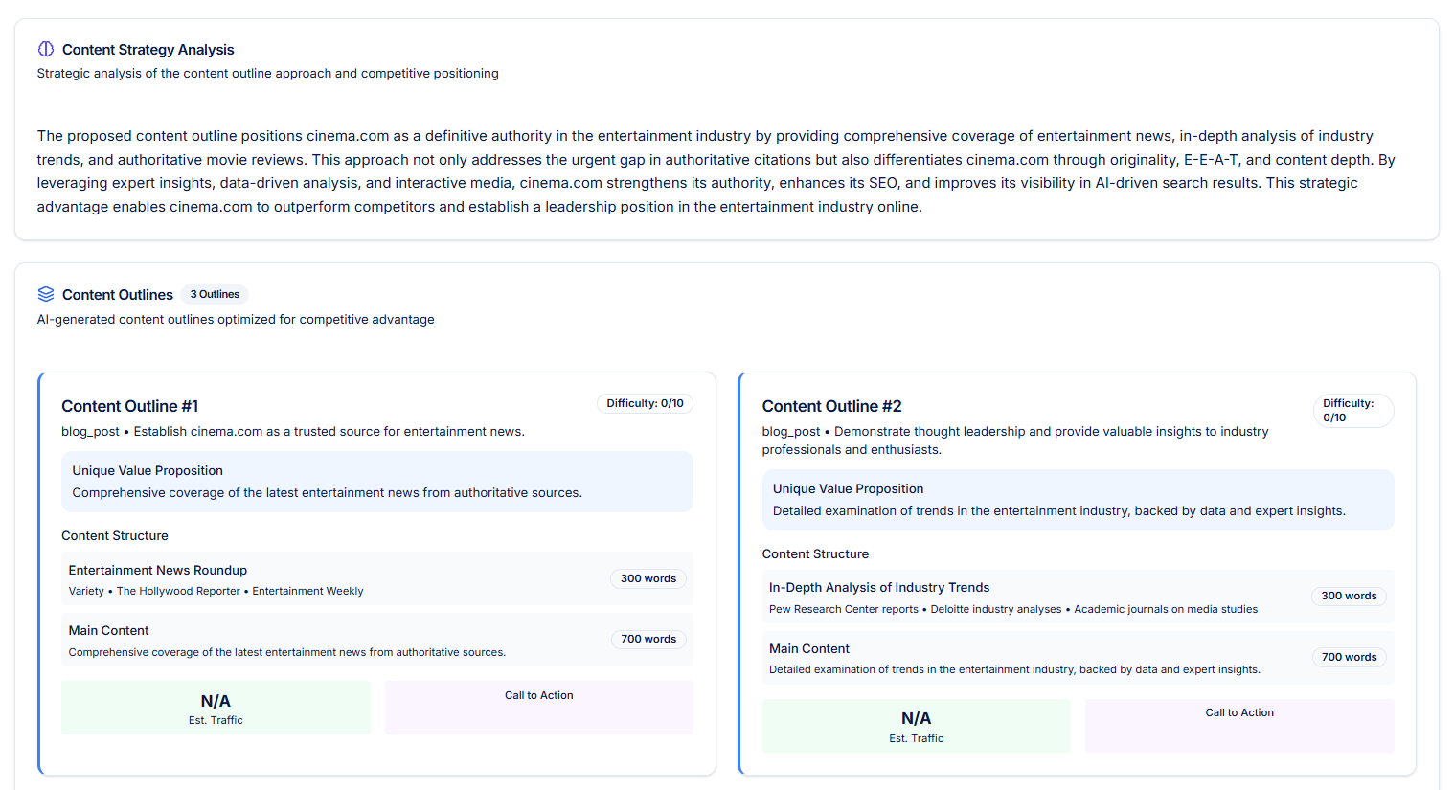Click the layers icon beside Content Outlines
Screen dimensions: 1454x790
[46, 294]
